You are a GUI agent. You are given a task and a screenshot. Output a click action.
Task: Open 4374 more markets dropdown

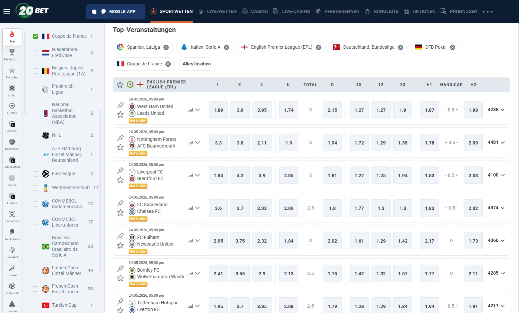click(x=496, y=208)
